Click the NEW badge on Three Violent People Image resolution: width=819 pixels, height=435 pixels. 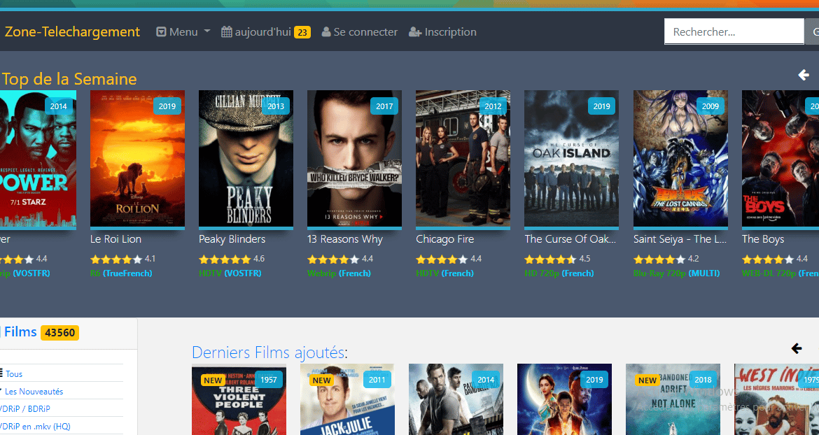click(x=213, y=380)
